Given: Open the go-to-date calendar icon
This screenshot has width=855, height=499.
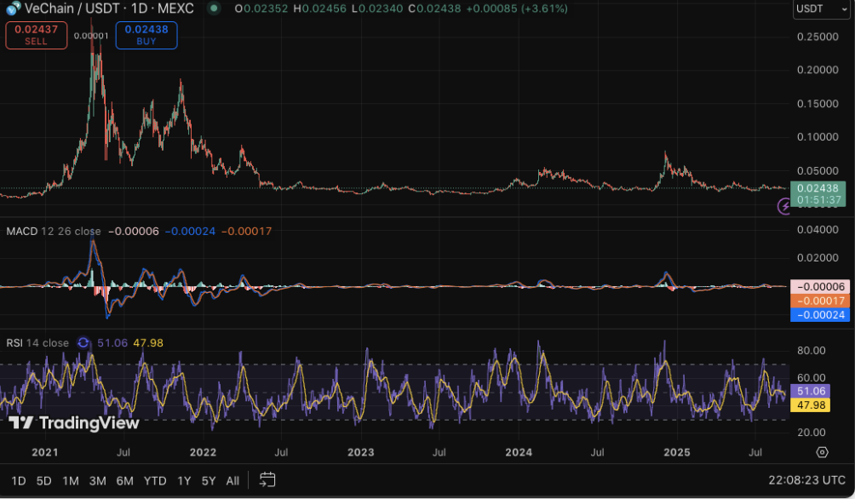Looking at the screenshot, I should [267, 480].
